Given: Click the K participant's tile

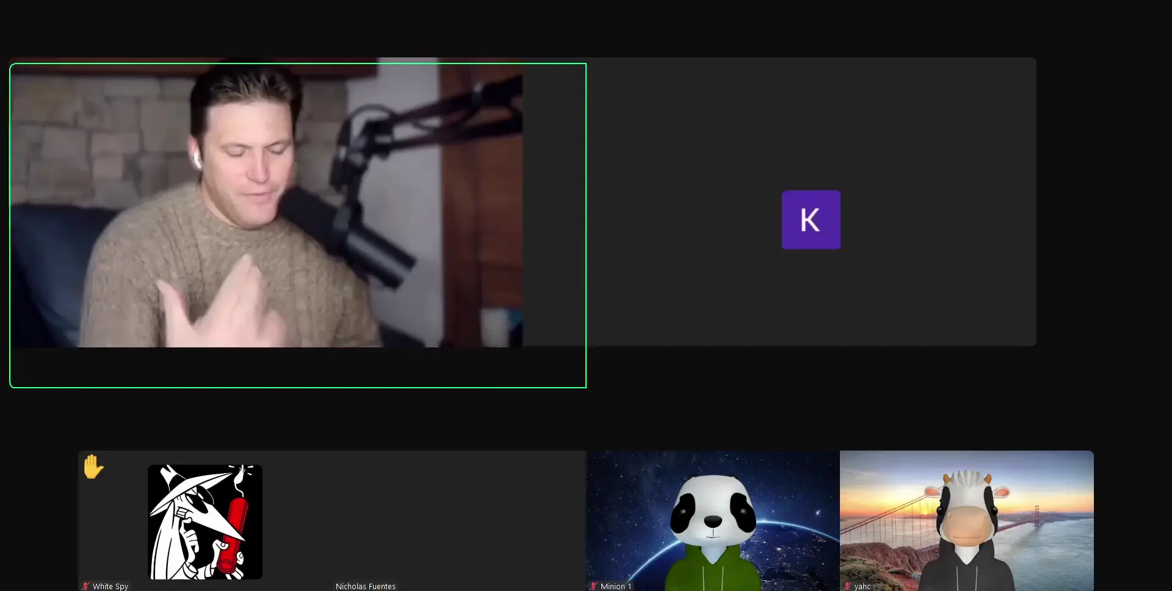Looking at the screenshot, I should 811,201.
